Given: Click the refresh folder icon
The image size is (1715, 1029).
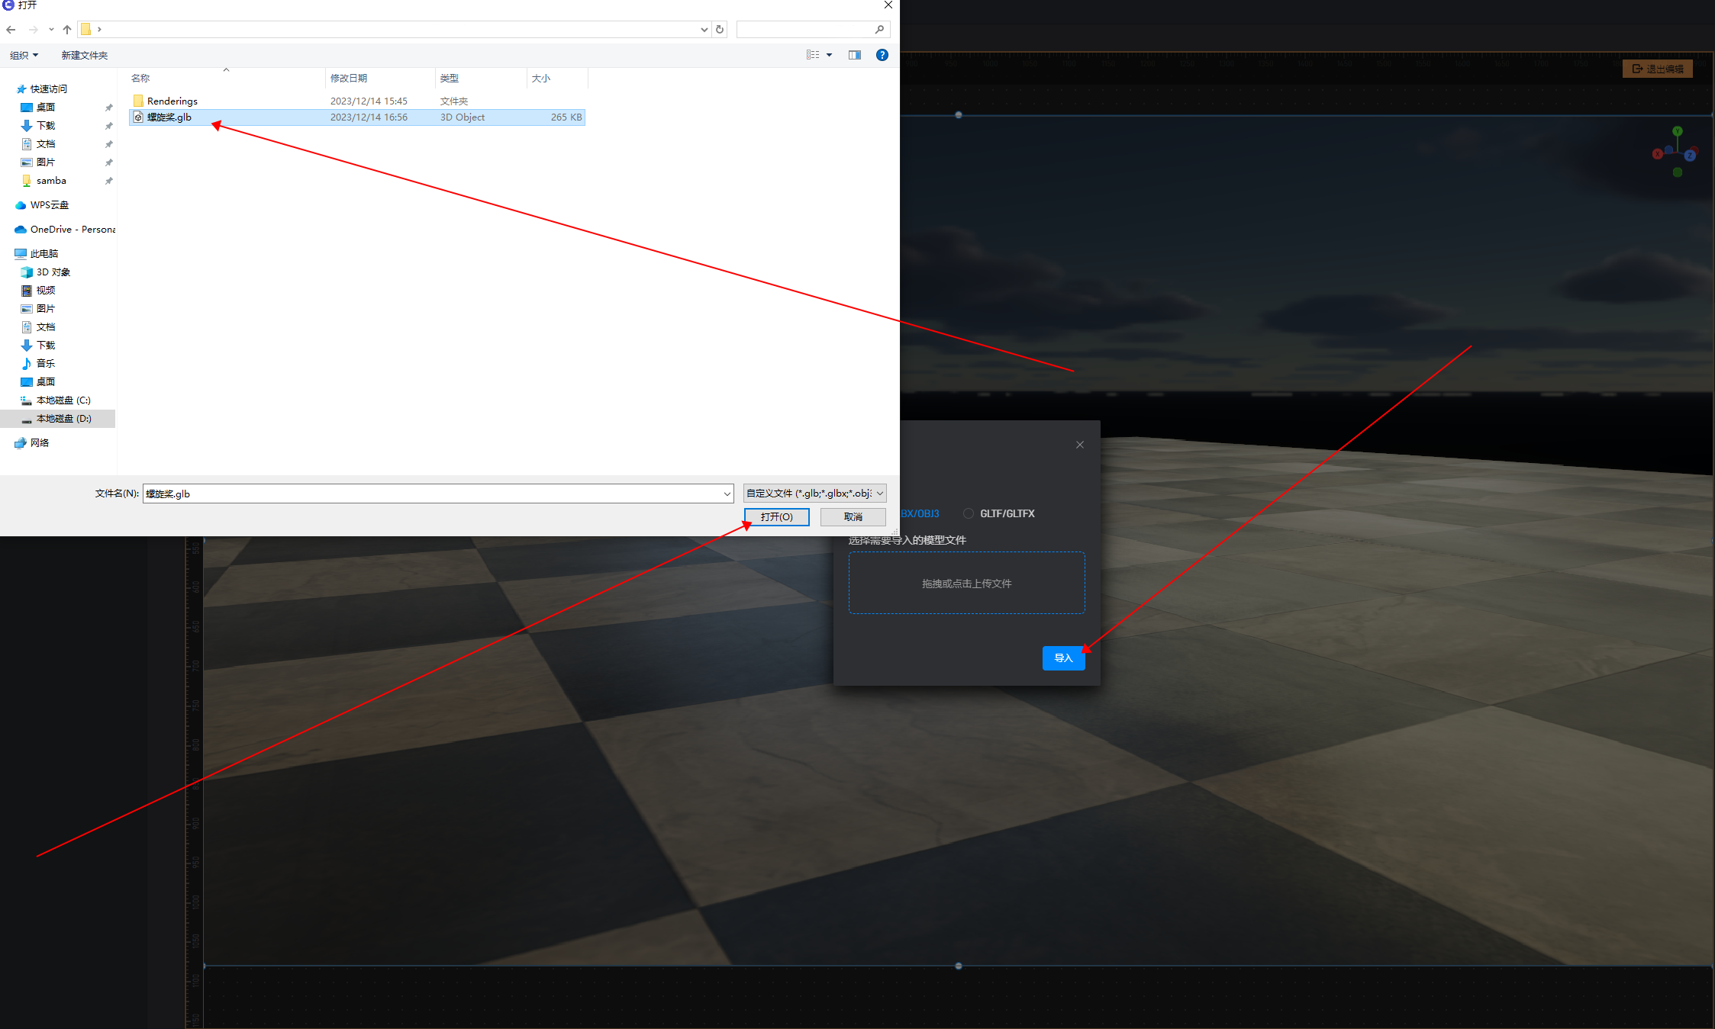Looking at the screenshot, I should click(x=720, y=30).
